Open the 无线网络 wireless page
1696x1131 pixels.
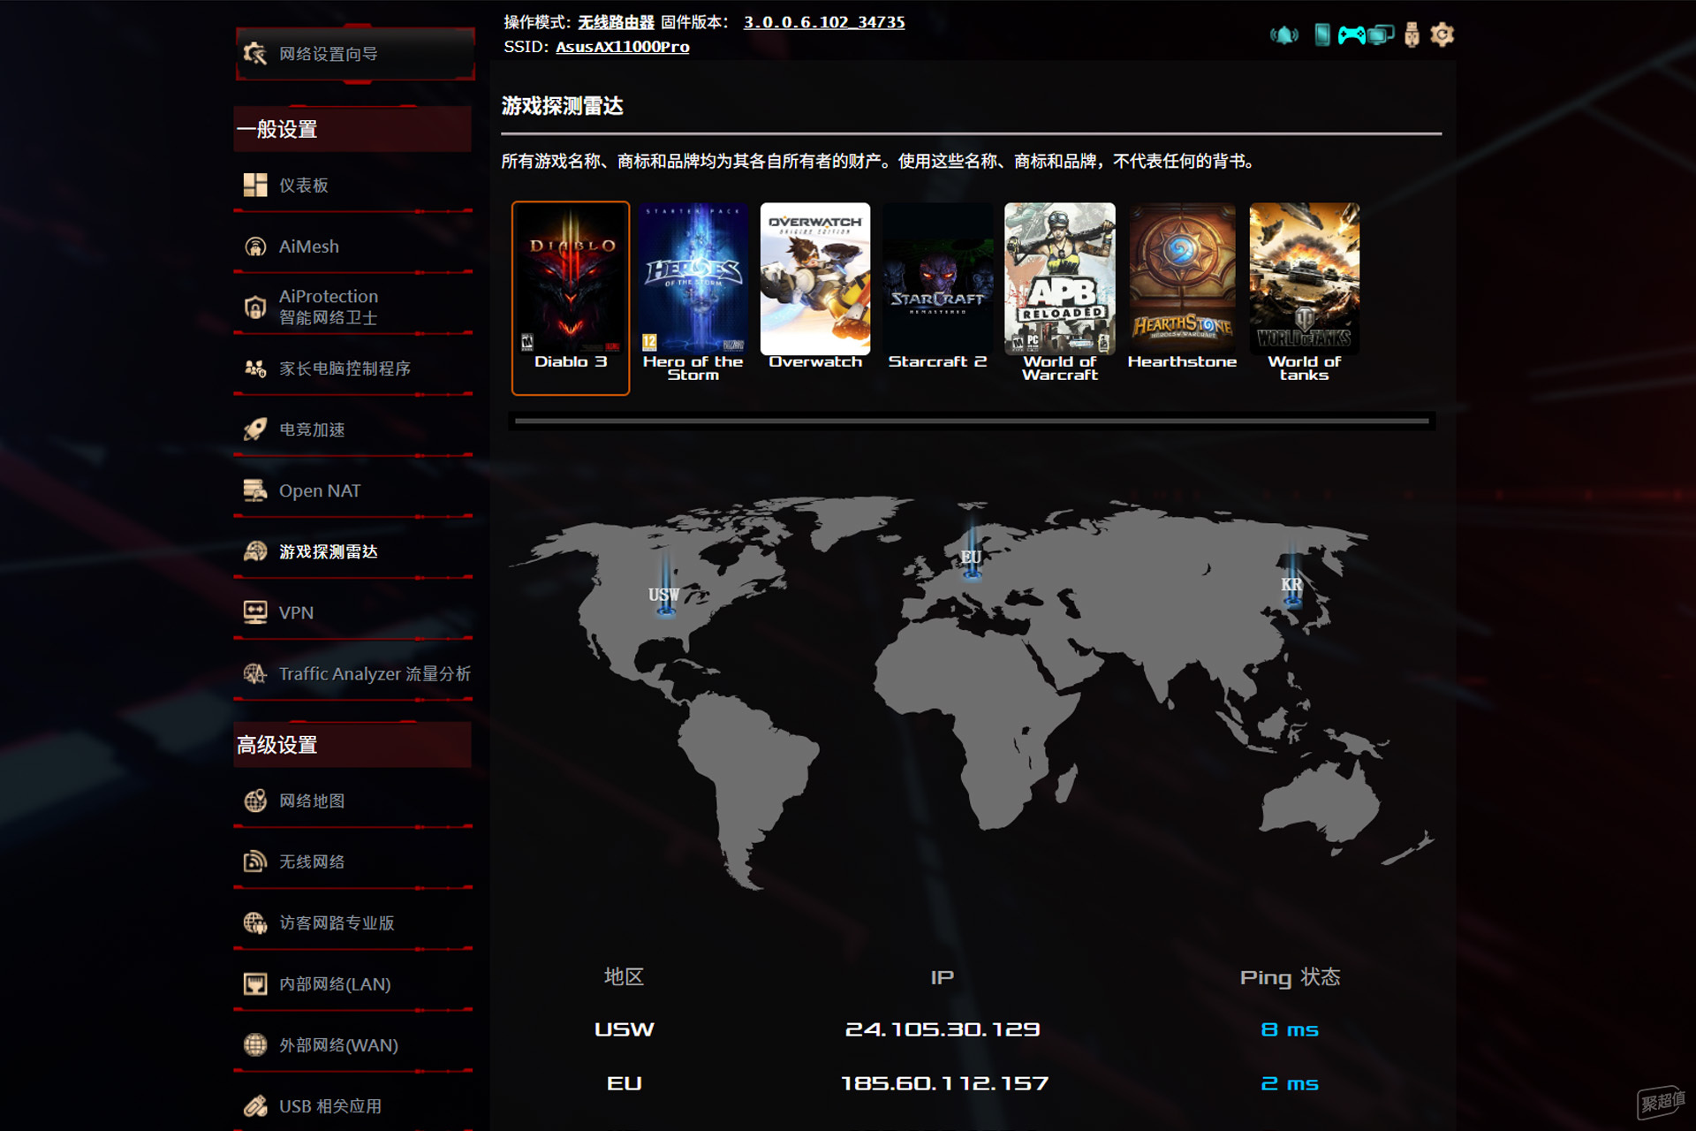point(353,862)
